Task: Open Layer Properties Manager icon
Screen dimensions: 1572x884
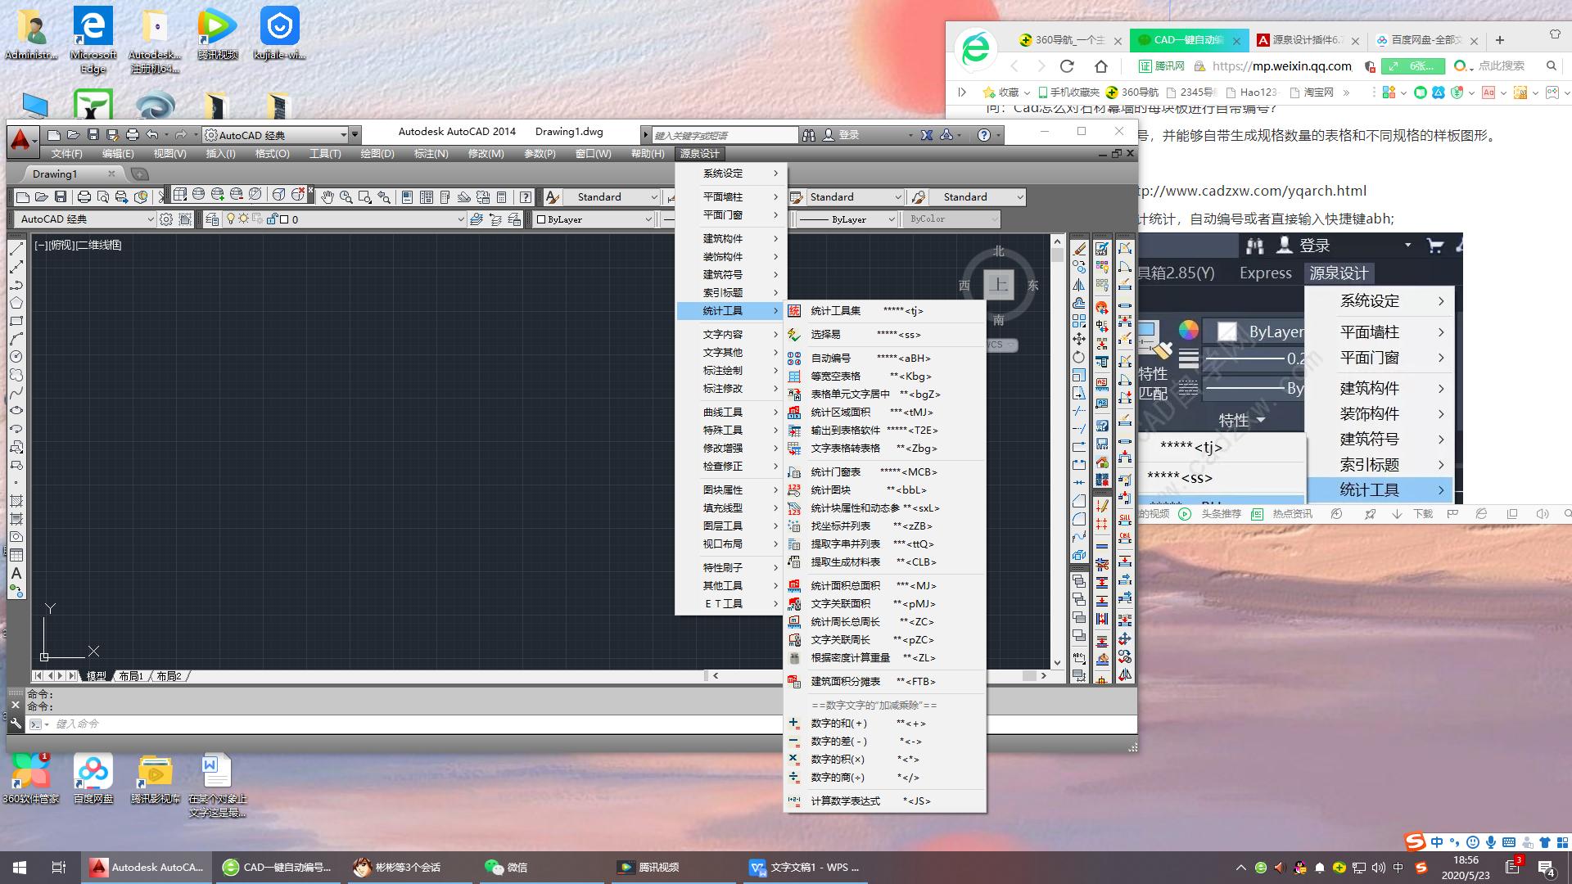Action: 212,219
